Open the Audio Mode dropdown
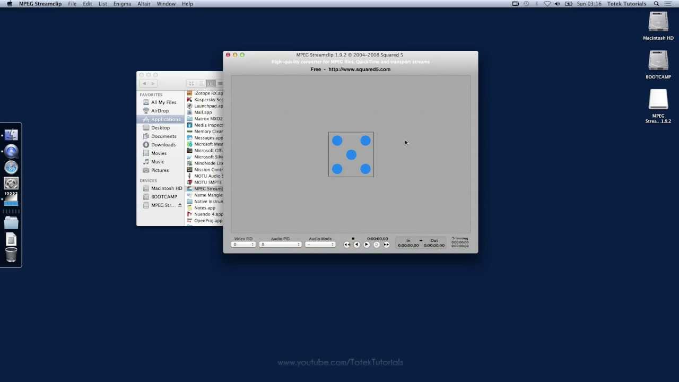Viewport: 679px width, 382px height. 320,245
